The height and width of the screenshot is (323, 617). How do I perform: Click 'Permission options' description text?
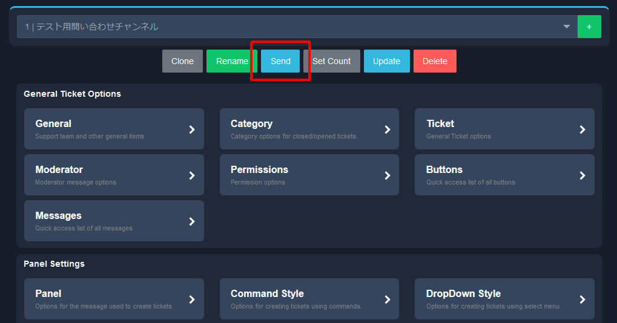click(x=258, y=182)
